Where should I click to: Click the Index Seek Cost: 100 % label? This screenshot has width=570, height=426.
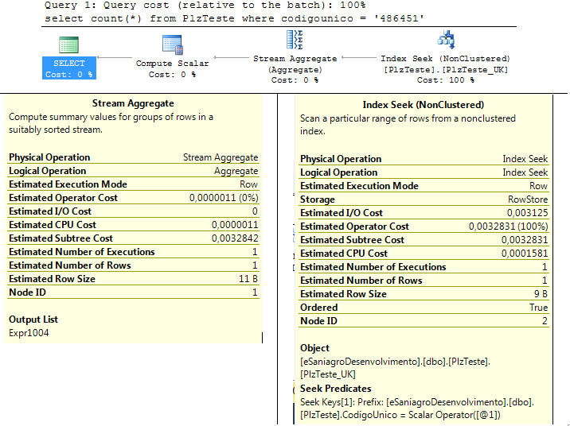(446, 79)
